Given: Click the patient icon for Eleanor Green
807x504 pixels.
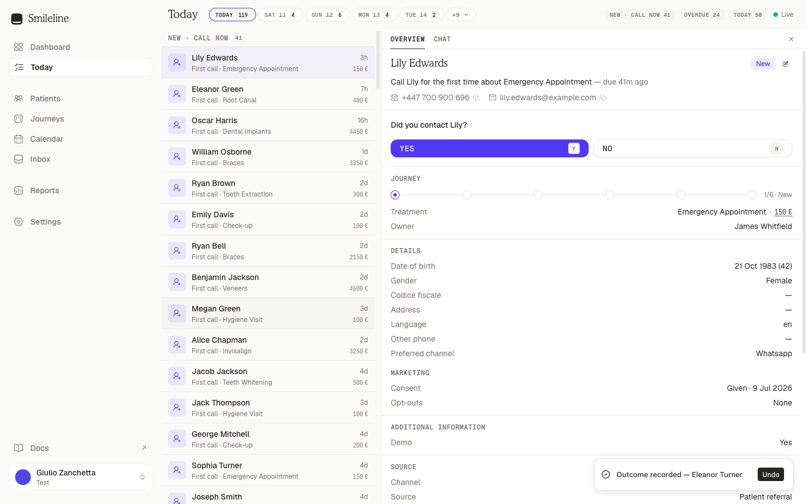Looking at the screenshot, I should 177,94.
